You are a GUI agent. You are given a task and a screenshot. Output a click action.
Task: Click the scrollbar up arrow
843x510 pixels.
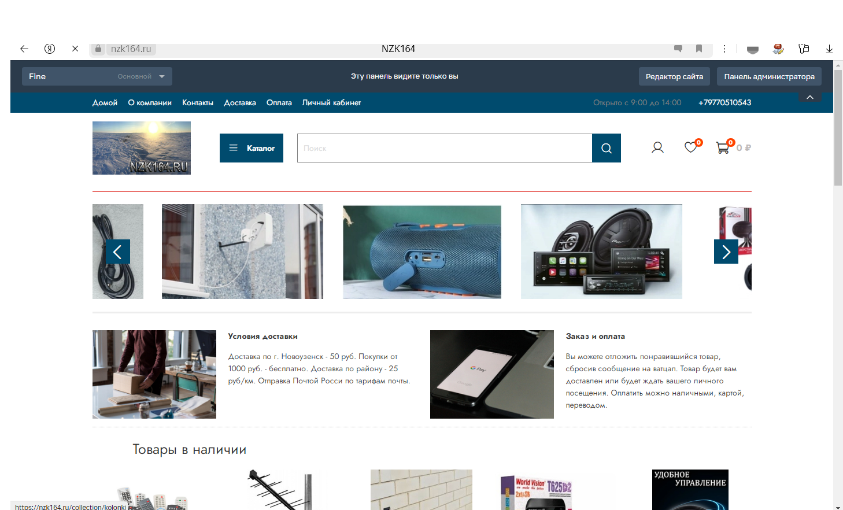(x=838, y=65)
